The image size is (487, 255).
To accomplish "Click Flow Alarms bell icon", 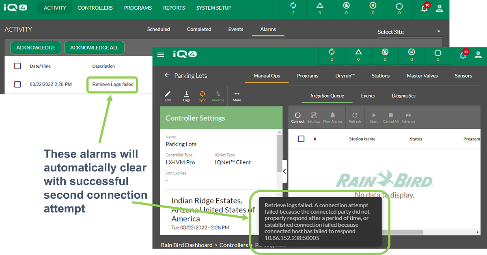I will coord(333,117).
